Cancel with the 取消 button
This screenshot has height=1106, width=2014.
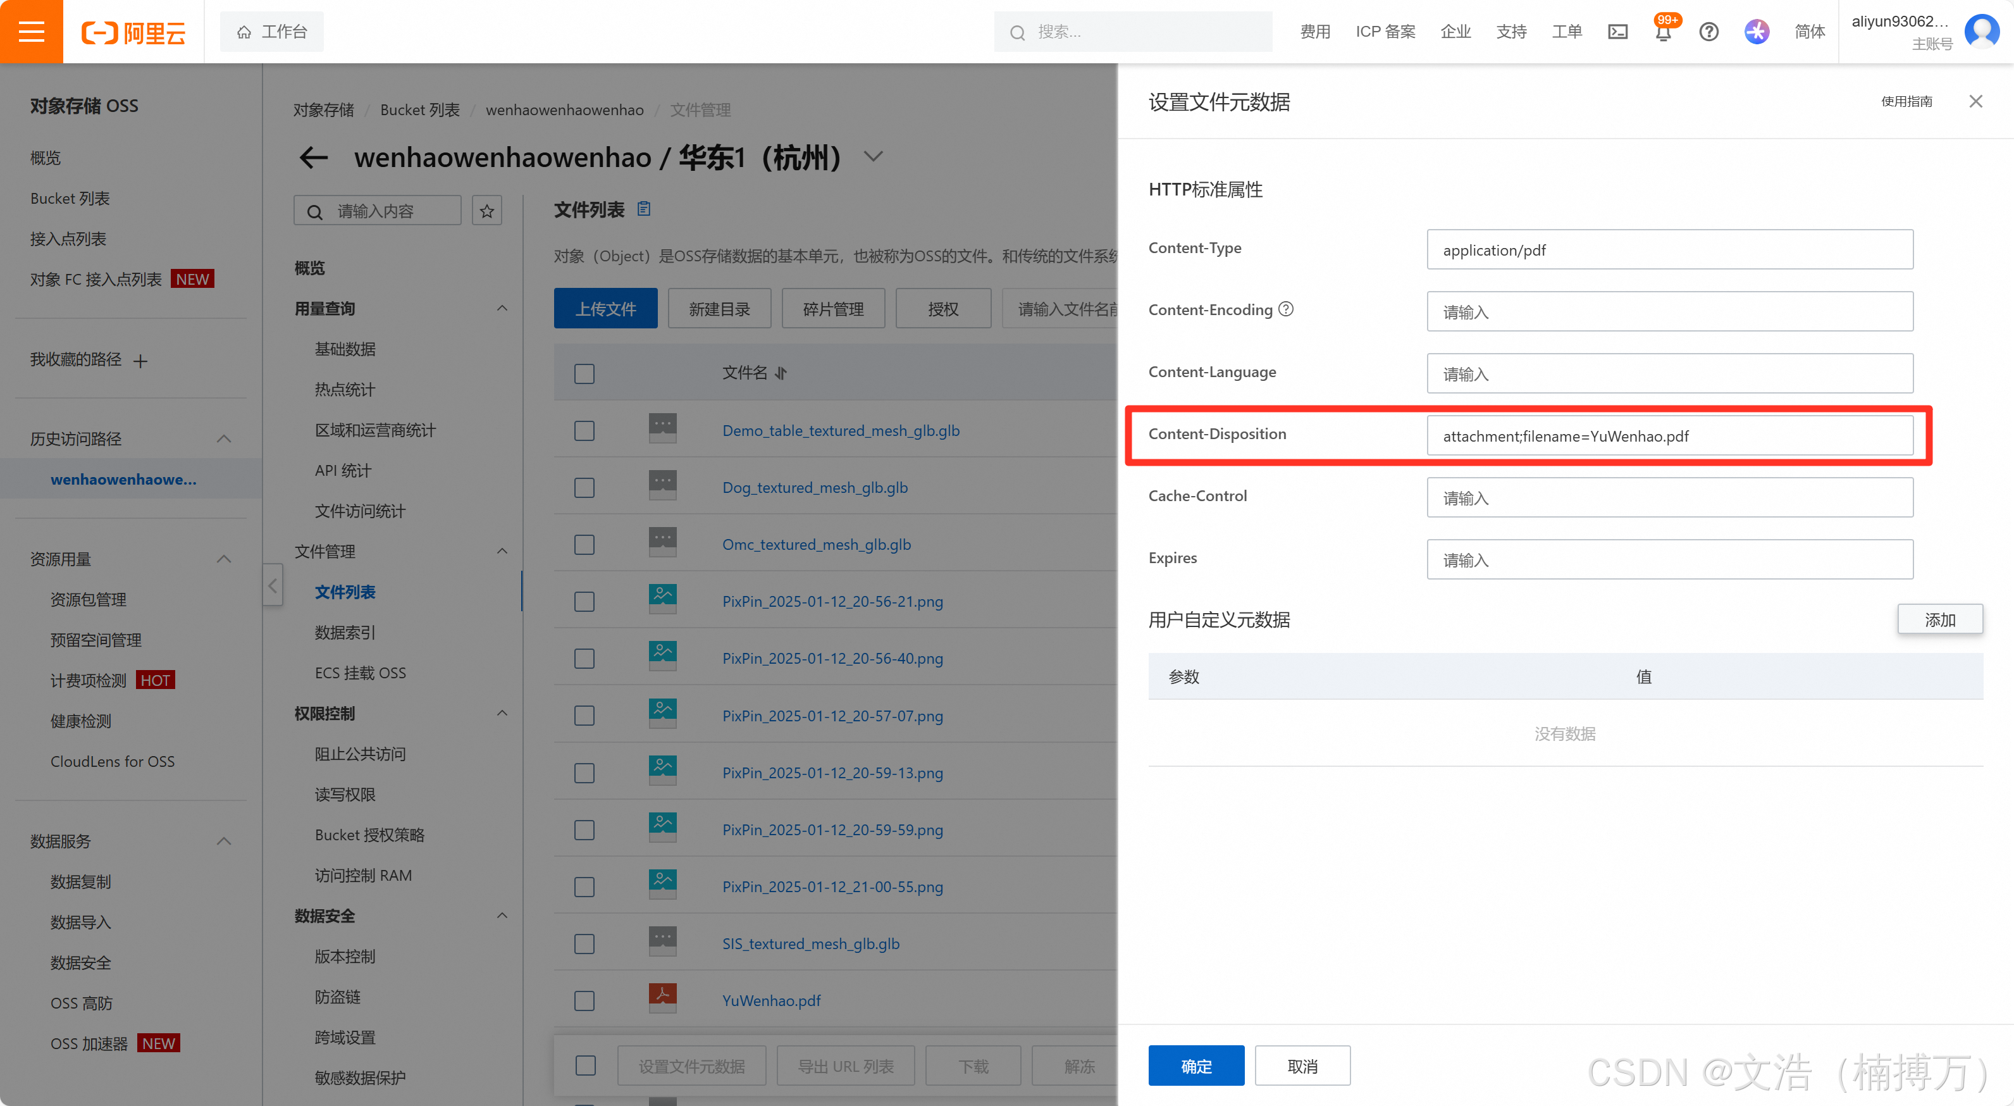point(1302,1066)
